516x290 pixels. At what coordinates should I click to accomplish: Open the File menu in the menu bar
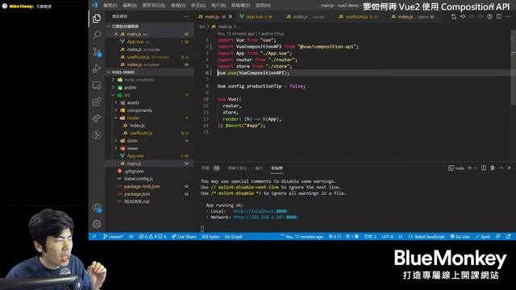pos(110,6)
